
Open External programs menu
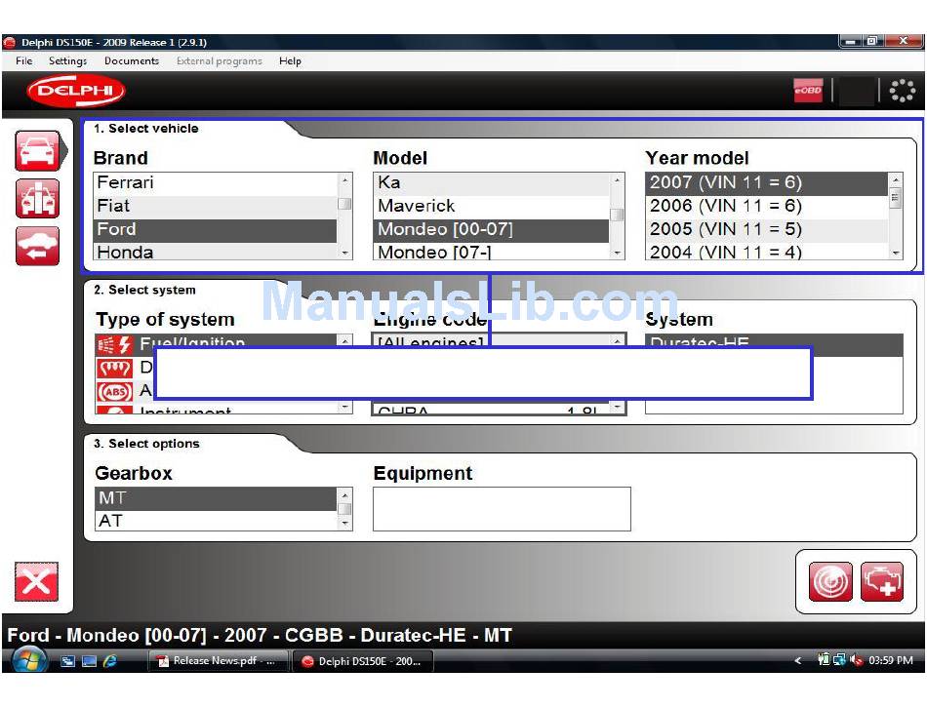(x=220, y=60)
